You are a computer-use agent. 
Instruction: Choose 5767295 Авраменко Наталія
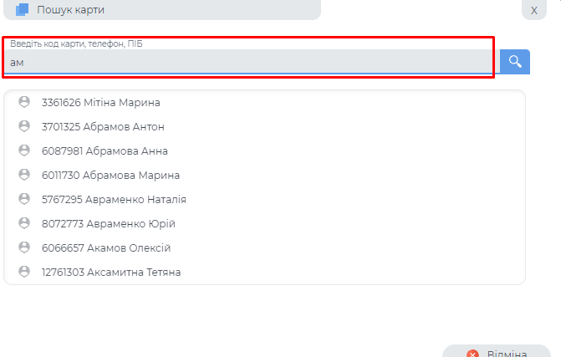tap(114, 199)
